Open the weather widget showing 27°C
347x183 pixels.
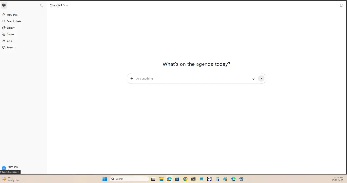point(11,179)
